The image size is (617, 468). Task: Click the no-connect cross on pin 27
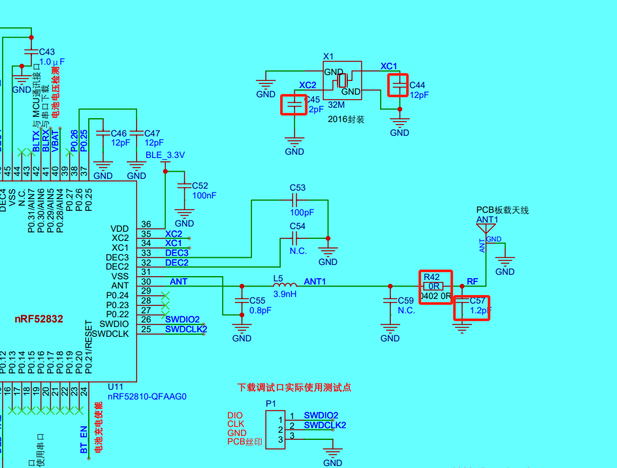[x=165, y=314]
